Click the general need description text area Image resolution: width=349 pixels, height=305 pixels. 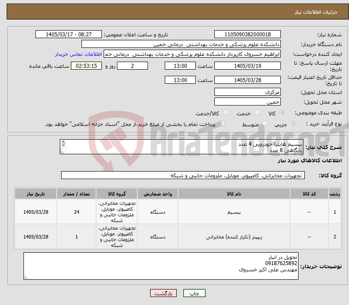click(182, 147)
